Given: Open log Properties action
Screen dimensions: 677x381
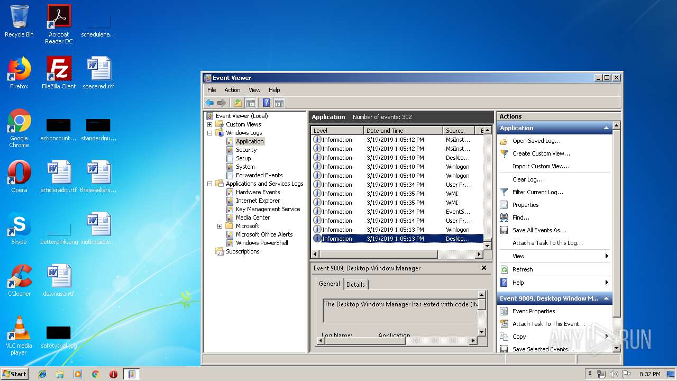Looking at the screenshot, I should click(525, 205).
